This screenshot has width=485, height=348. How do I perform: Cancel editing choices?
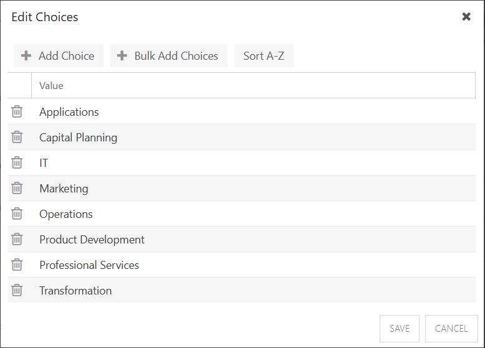451,329
